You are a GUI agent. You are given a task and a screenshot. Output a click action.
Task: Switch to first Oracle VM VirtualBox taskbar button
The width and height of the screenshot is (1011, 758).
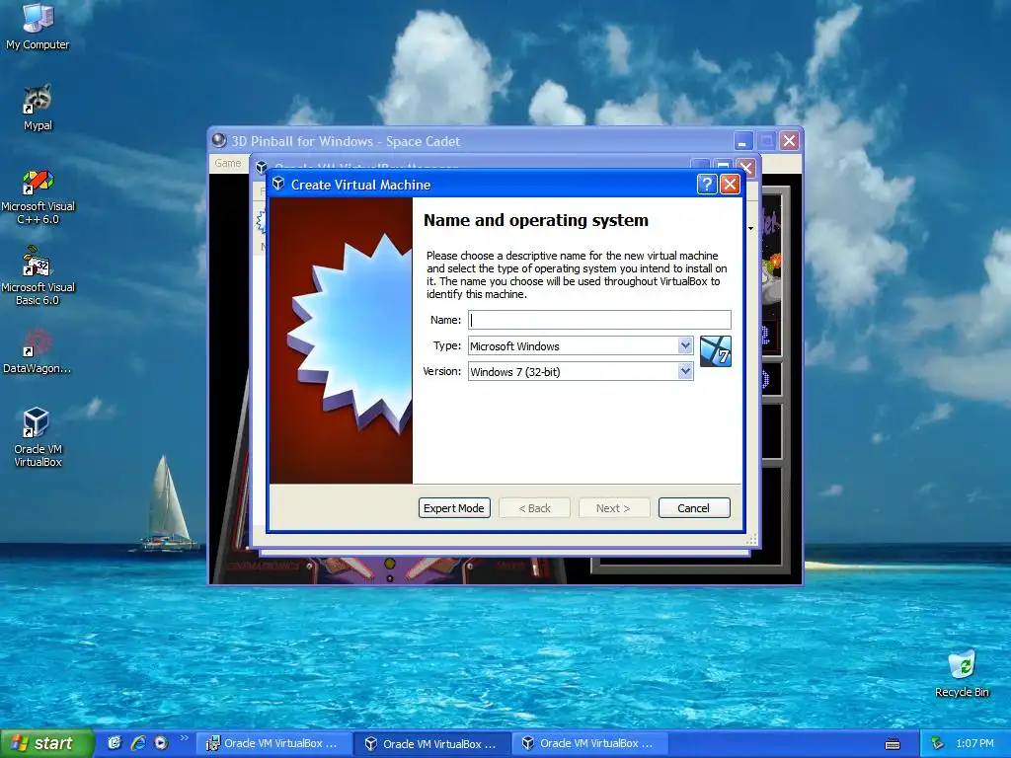point(272,744)
